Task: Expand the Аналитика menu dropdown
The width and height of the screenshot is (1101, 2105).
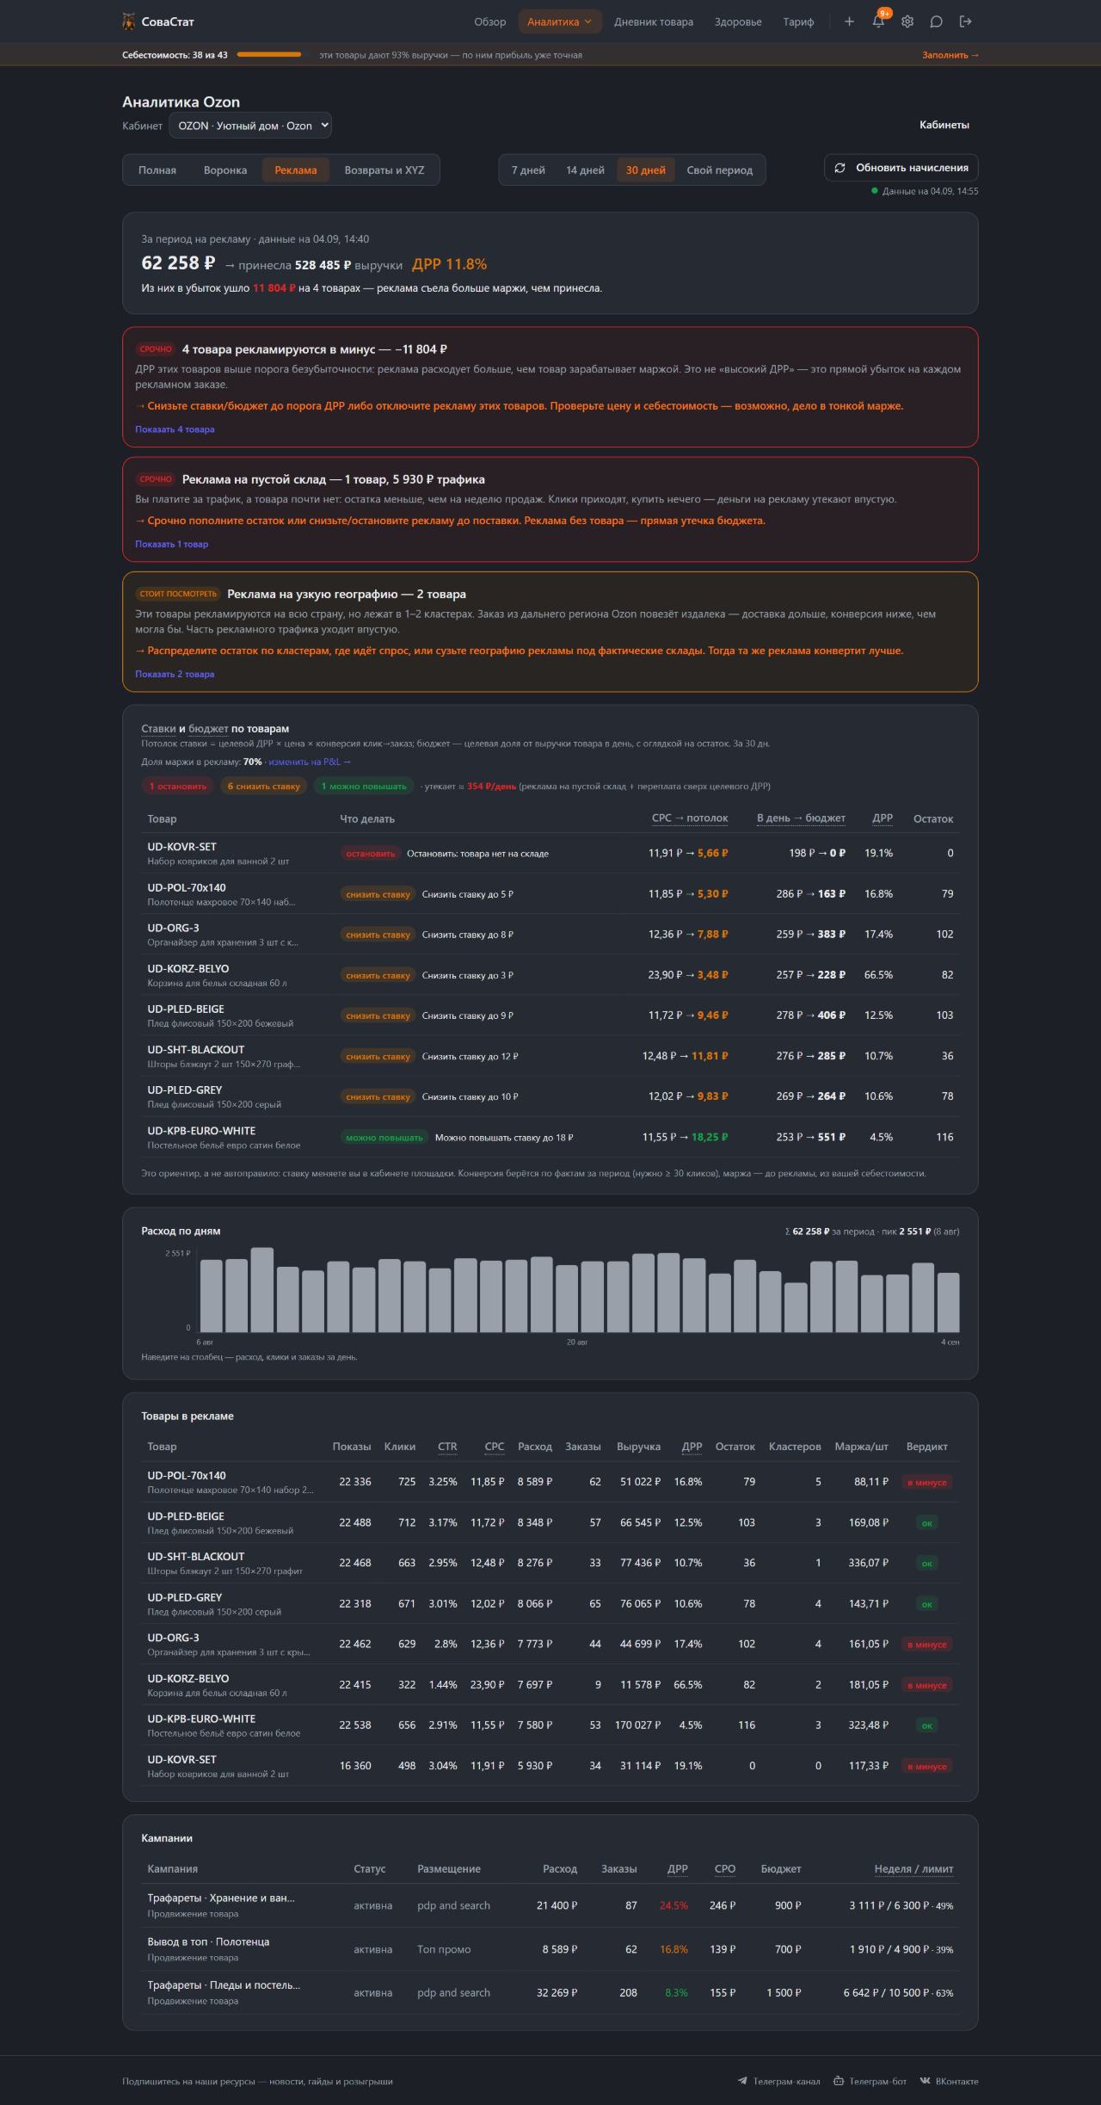Action: click(x=560, y=22)
